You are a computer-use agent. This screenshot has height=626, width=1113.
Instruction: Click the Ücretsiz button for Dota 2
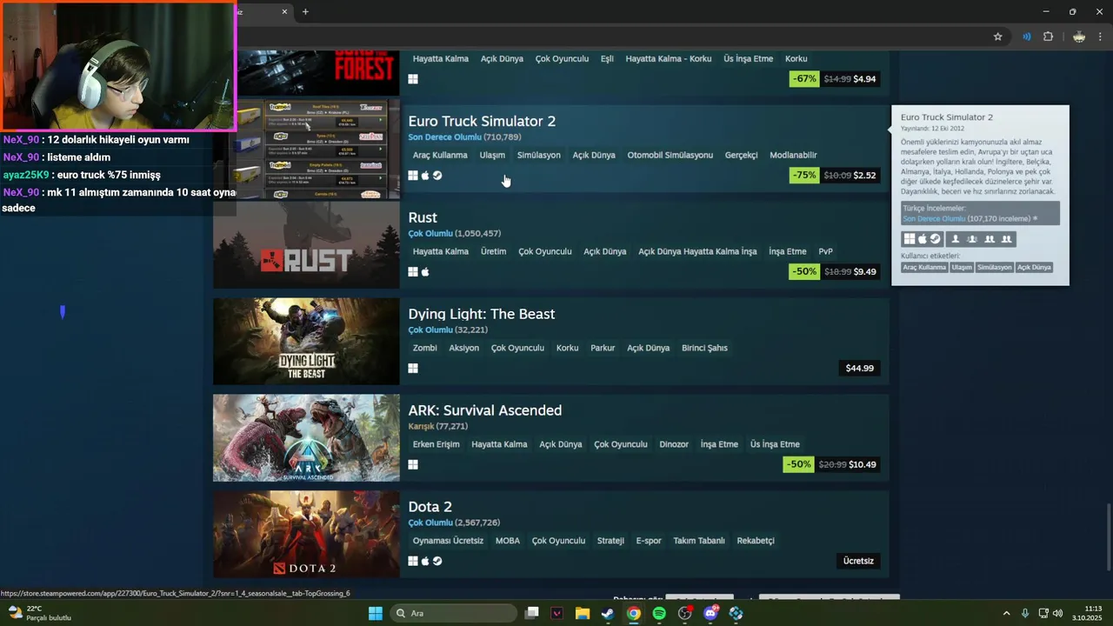pyautogui.click(x=858, y=561)
